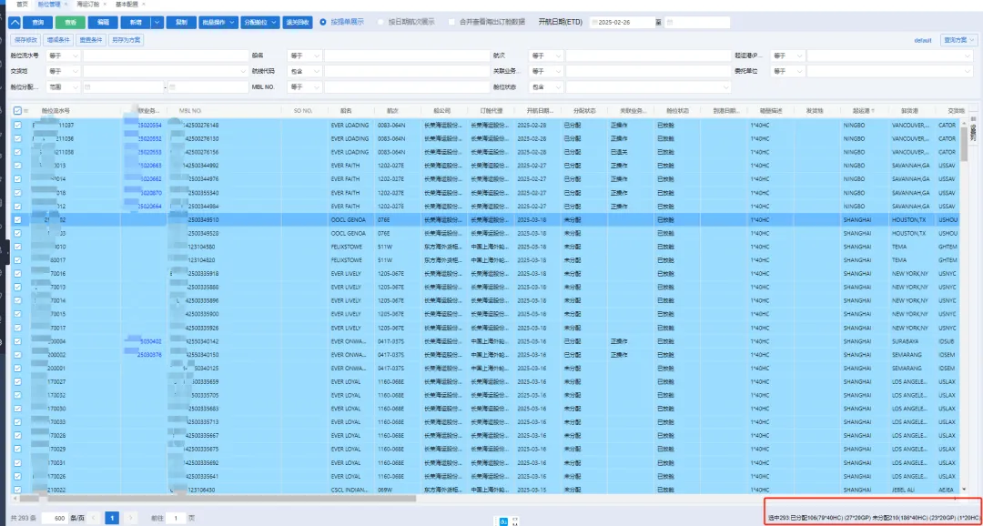This screenshot has height=526, width=983.
Task: Go to the next results page arrow
Action: tap(130, 517)
